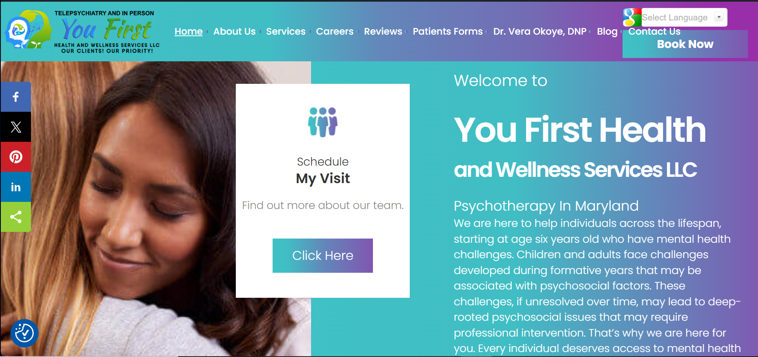Open the accessibility widget icon

pyautogui.click(x=24, y=333)
